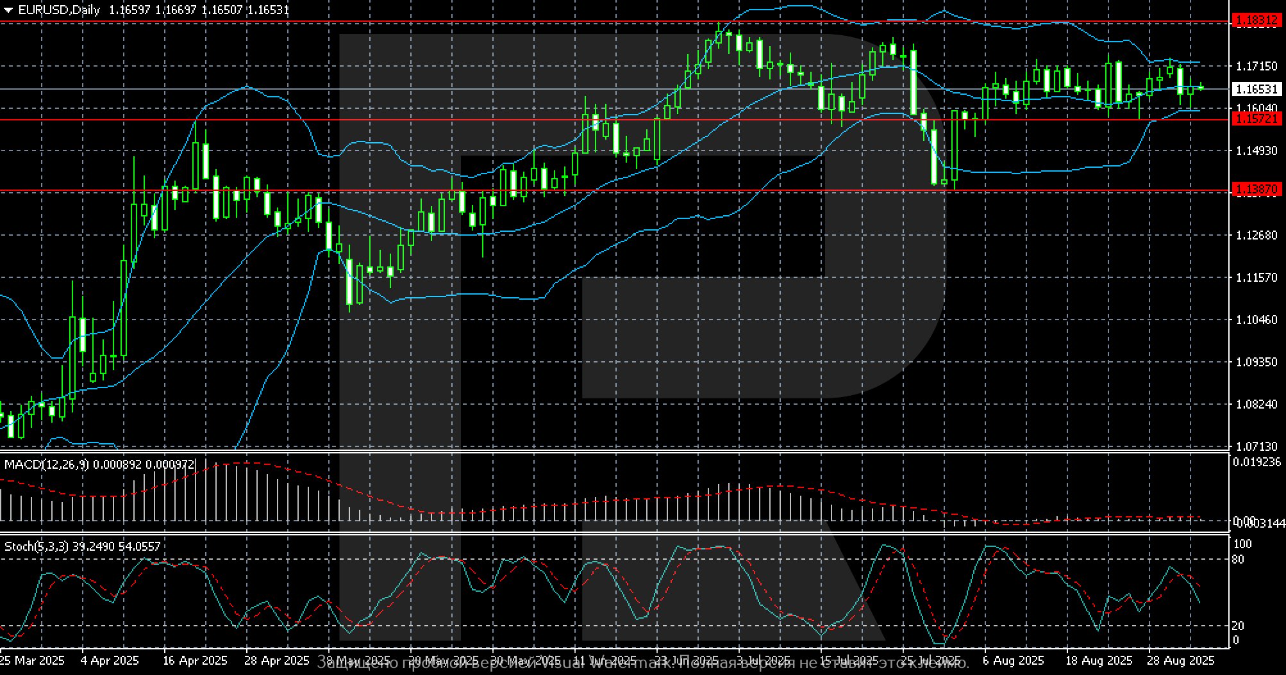Click the 1.17150 price axis value

(x=1256, y=66)
